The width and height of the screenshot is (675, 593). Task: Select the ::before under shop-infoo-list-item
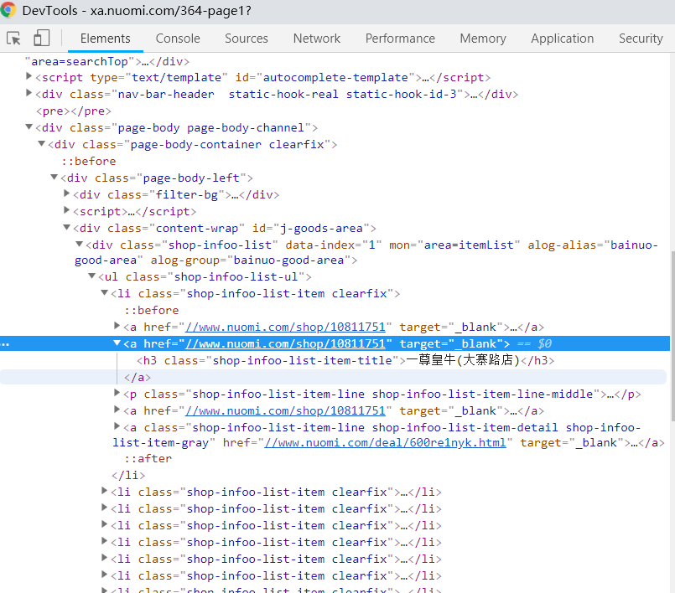click(152, 310)
